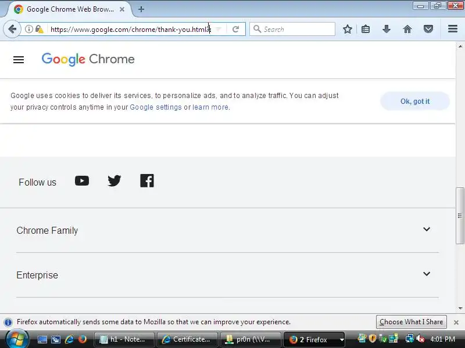
Task: Open the learn more link
Action: point(210,107)
